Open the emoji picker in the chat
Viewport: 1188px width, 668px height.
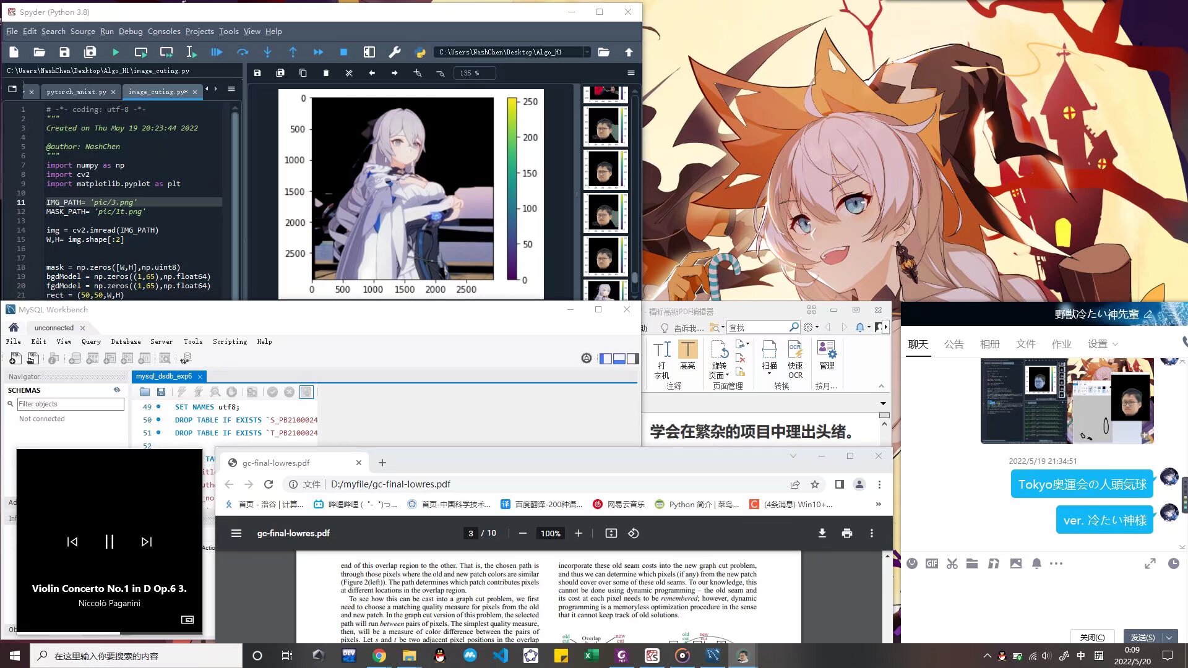click(912, 563)
